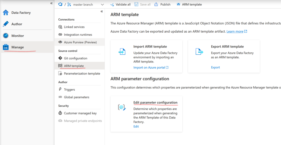Click the Author pencil icon
Viewport: 281px width, 145px height.
click(6, 24)
